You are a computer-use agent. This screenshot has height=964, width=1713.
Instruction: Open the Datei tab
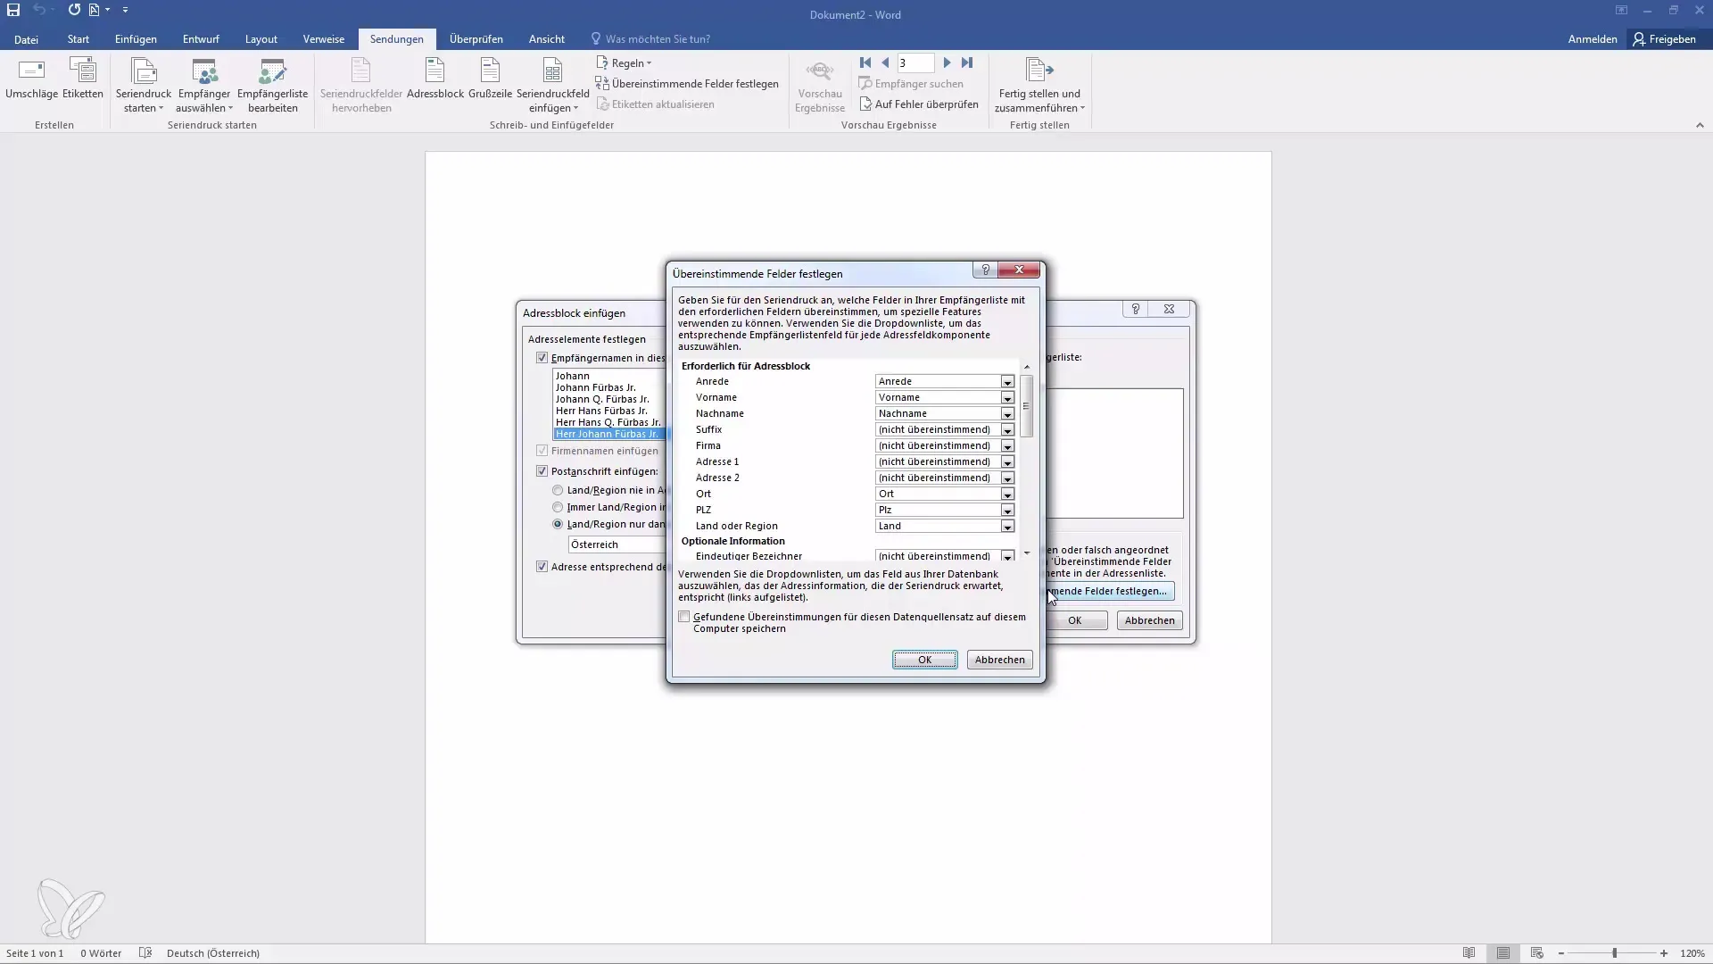(x=26, y=39)
